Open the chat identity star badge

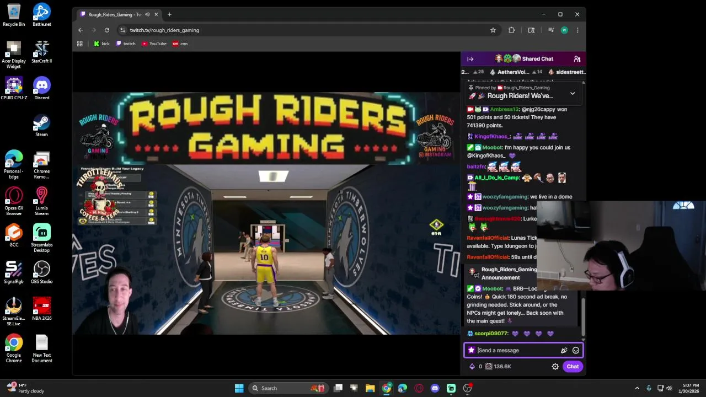tap(471, 350)
